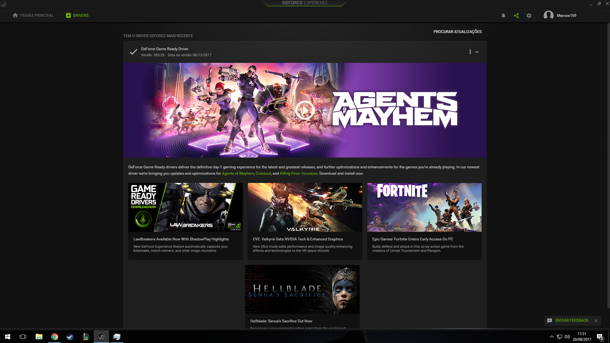
Task: Click GeForce Experience taskbar icon
Action: tap(101, 337)
